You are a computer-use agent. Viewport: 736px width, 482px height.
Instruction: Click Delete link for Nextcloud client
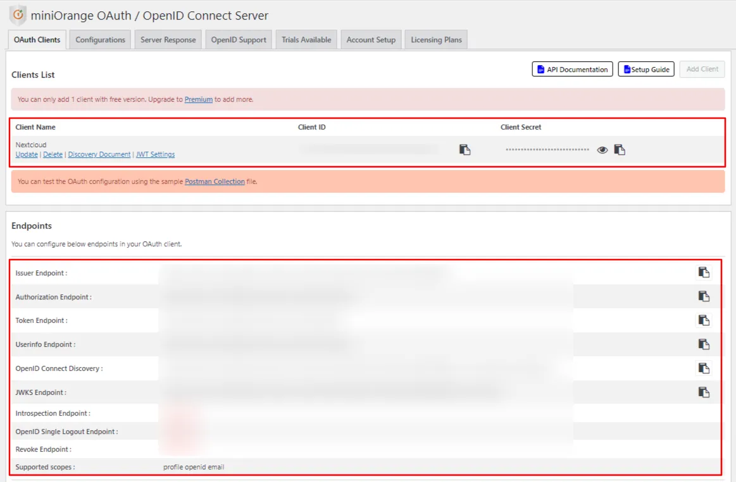coord(53,154)
